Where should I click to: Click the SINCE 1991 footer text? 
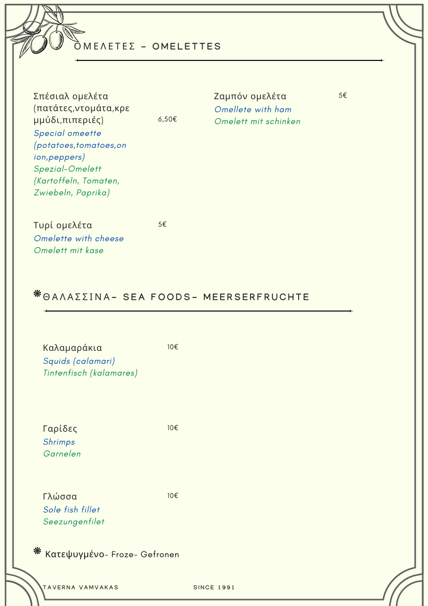pos(214,587)
